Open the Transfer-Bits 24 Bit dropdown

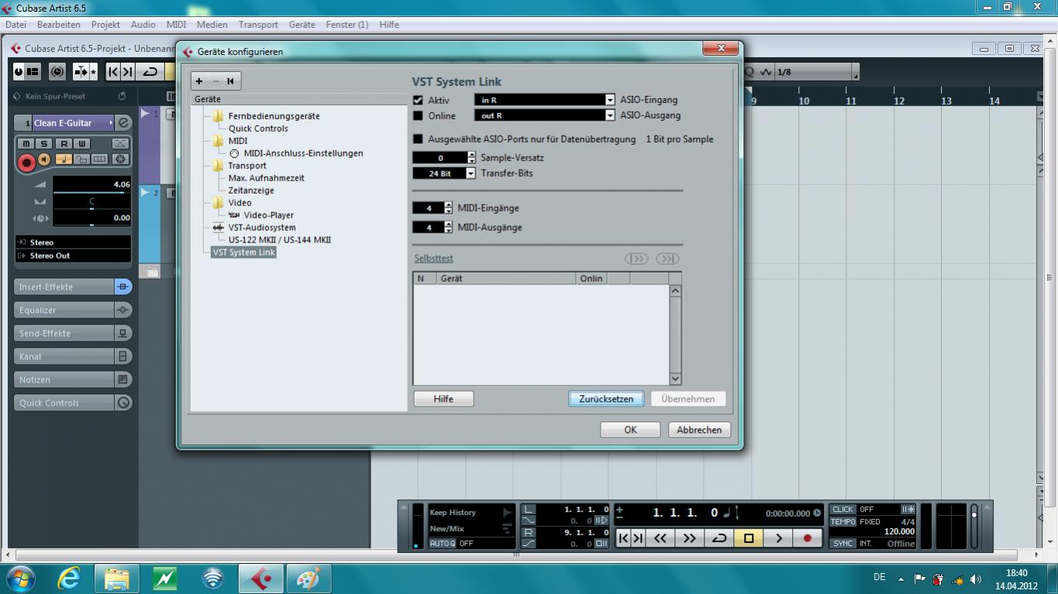[x=470, y=173]
